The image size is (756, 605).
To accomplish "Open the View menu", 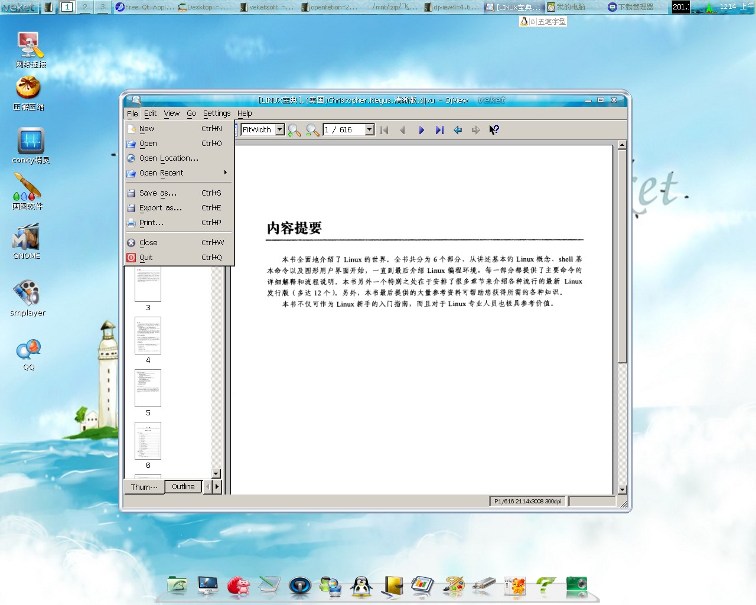I will (172, 113).
